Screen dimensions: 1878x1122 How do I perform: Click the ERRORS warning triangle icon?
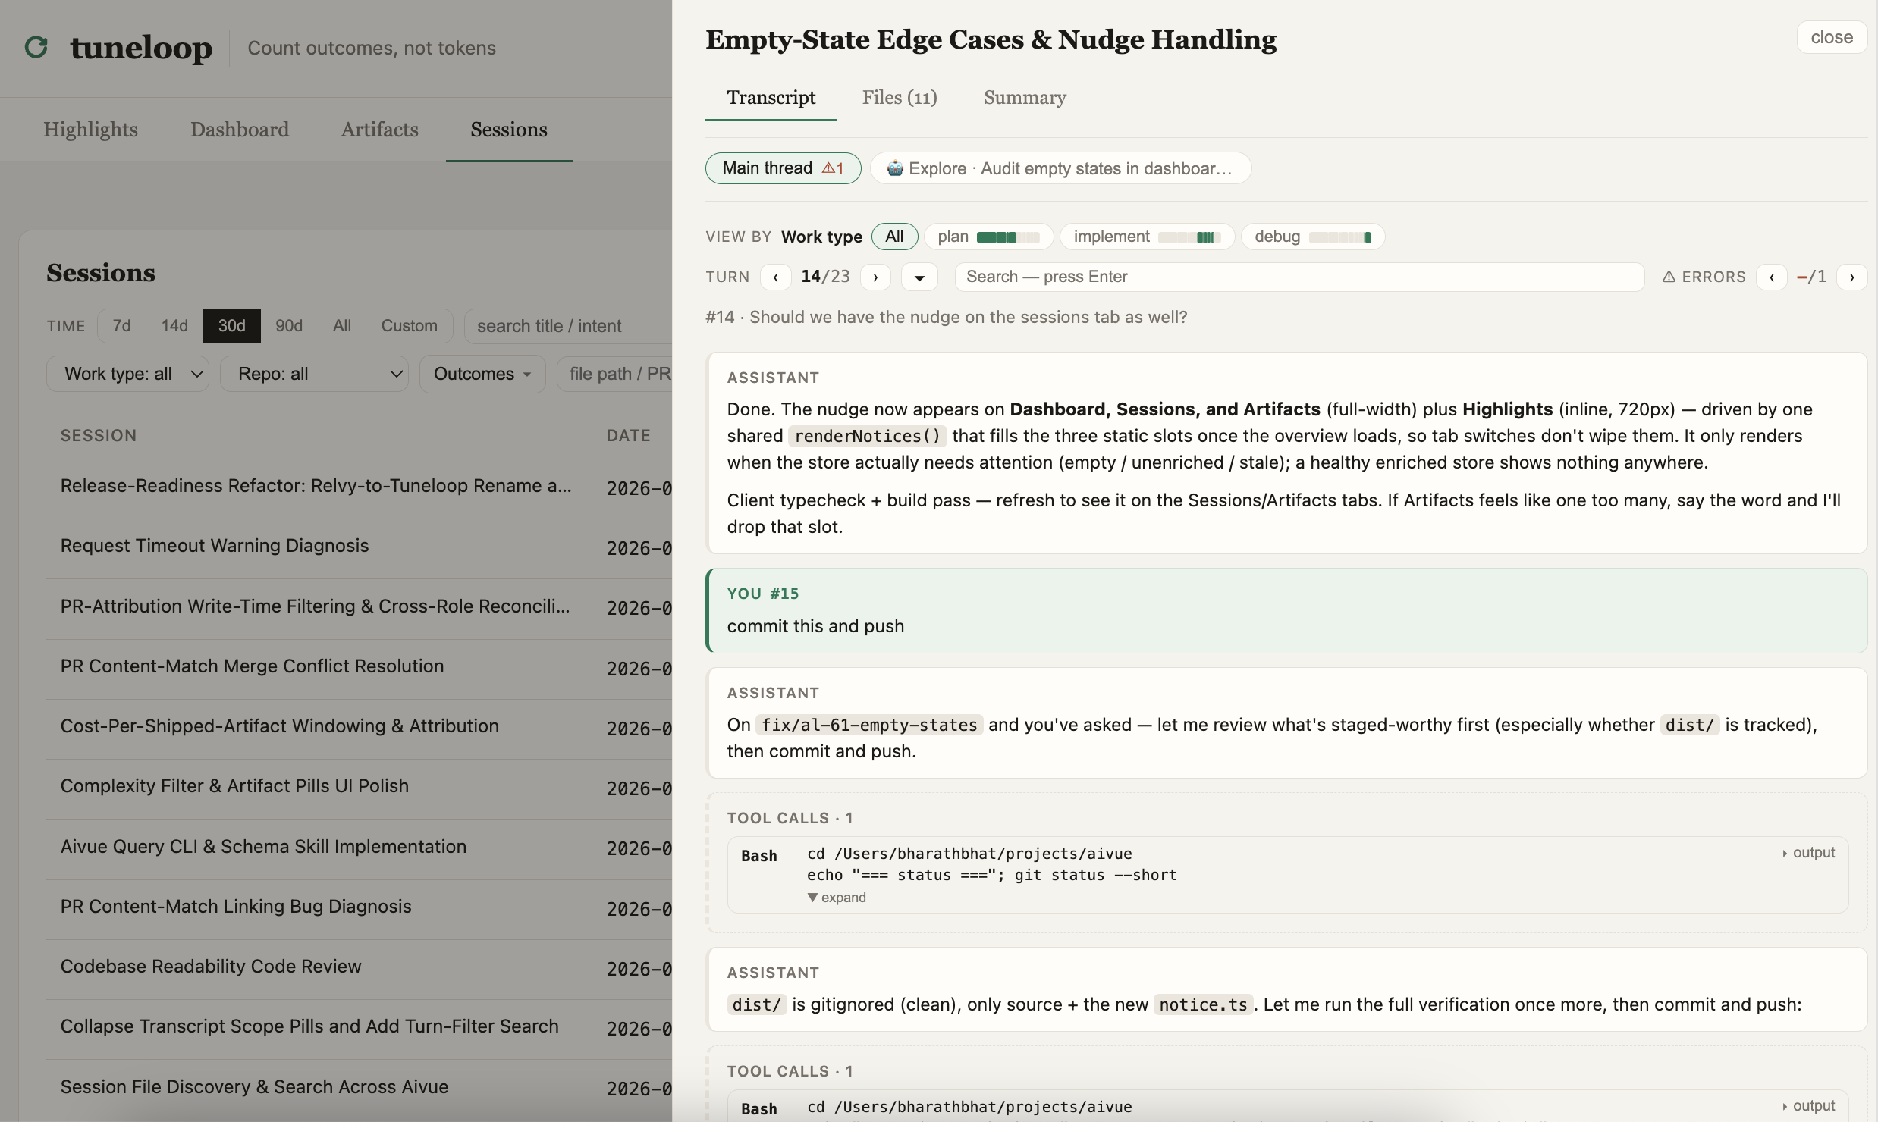tap(1669, 277)
